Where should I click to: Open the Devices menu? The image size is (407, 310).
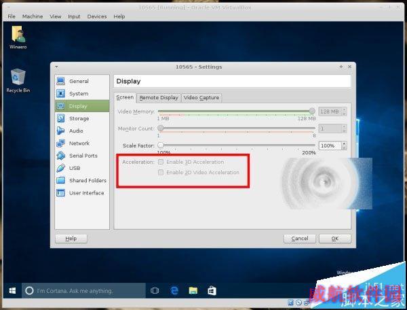(97, 16)
